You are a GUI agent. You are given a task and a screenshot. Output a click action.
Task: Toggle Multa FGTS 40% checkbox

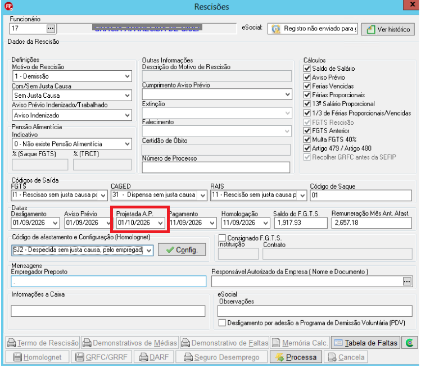click(x=307, y=139)
